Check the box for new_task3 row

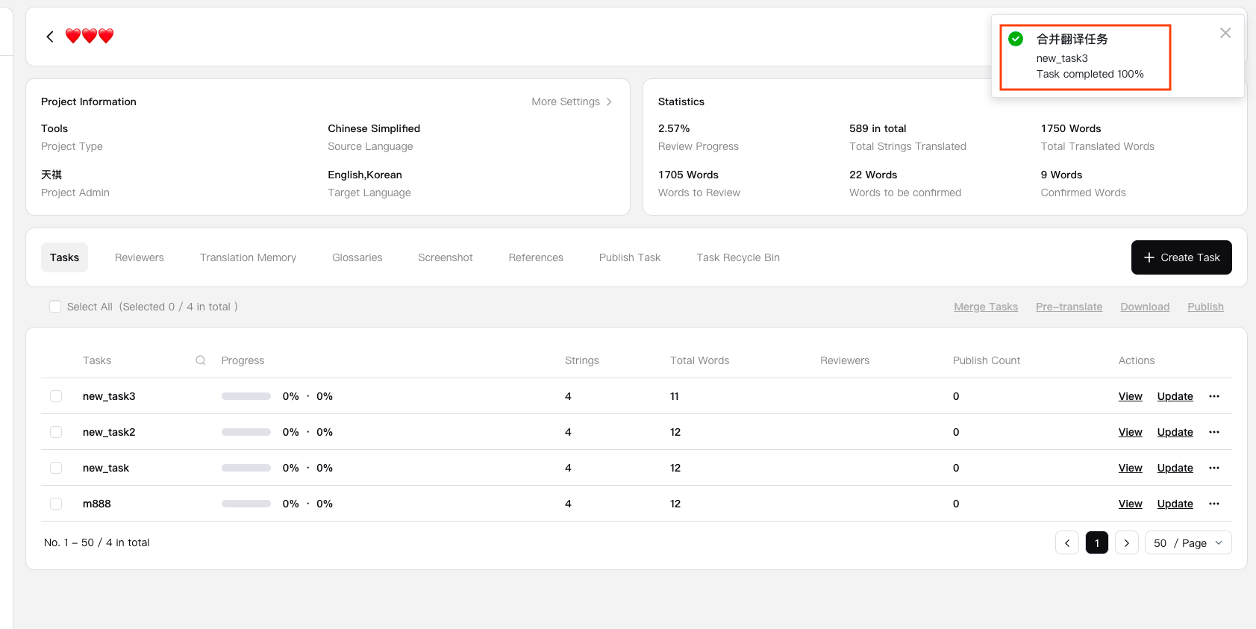coord(56,396)
